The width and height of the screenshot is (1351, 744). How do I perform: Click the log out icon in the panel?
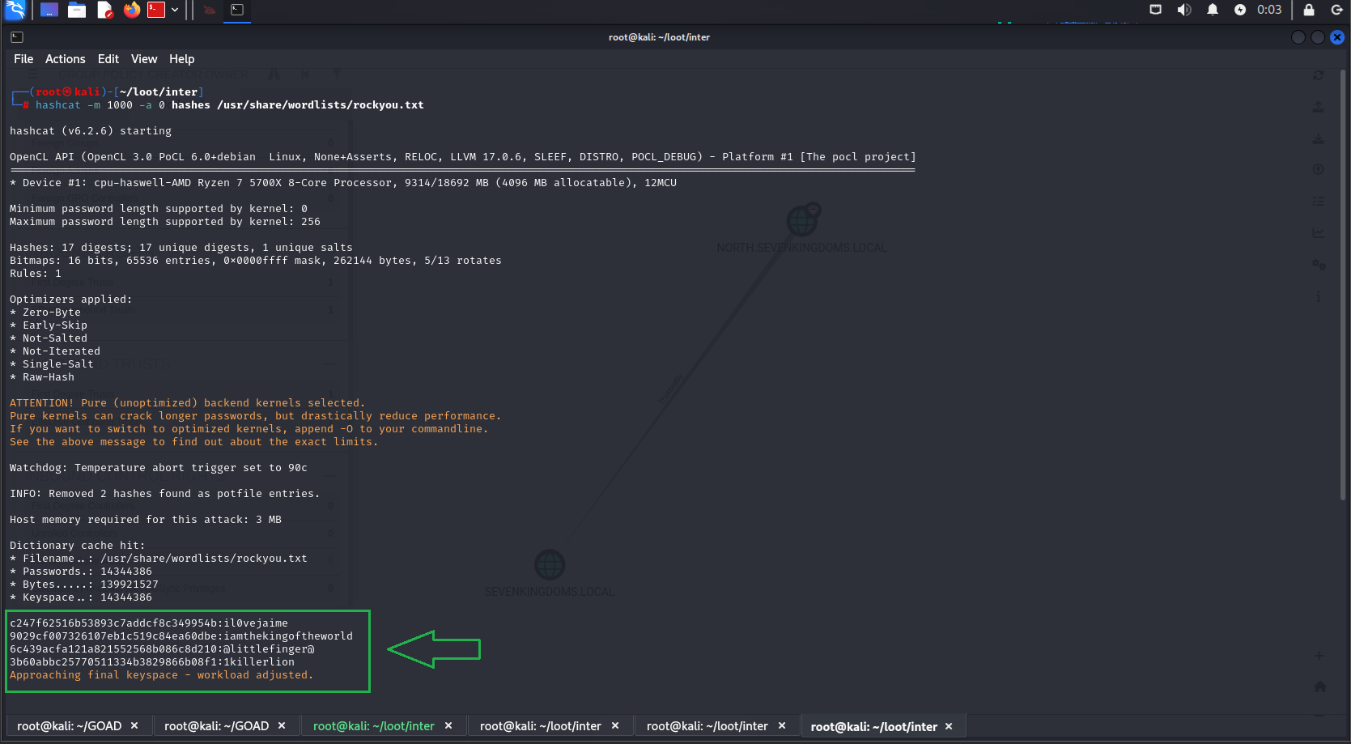click(x=1336, y=10)
